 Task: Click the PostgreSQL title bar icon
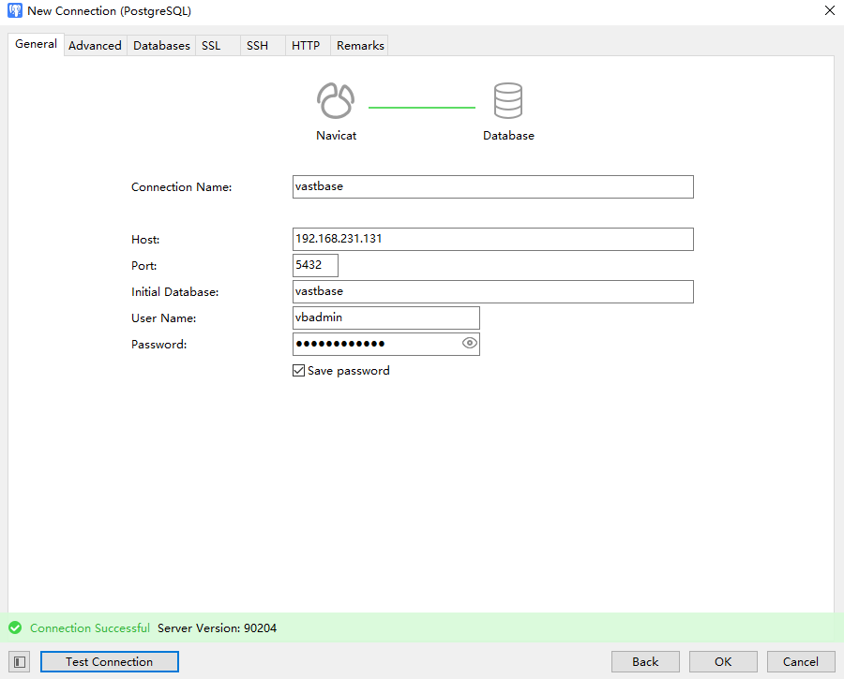pos(15,10)
